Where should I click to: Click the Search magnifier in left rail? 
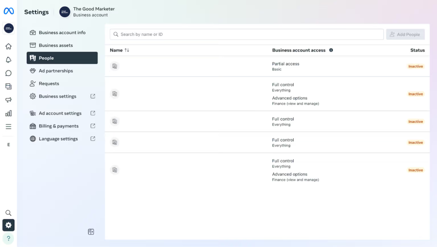[9, 213]
